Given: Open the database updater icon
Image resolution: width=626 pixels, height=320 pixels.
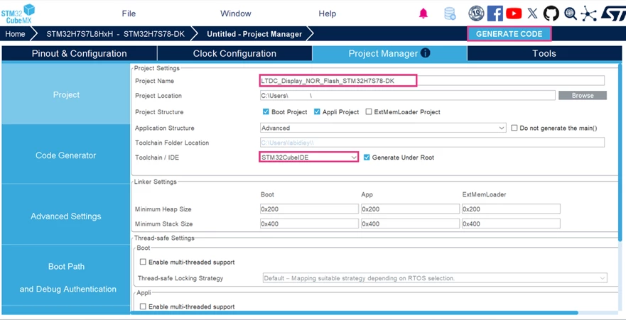Looking at the screenshot, I should pyautogui.click(x=450, y=13).
